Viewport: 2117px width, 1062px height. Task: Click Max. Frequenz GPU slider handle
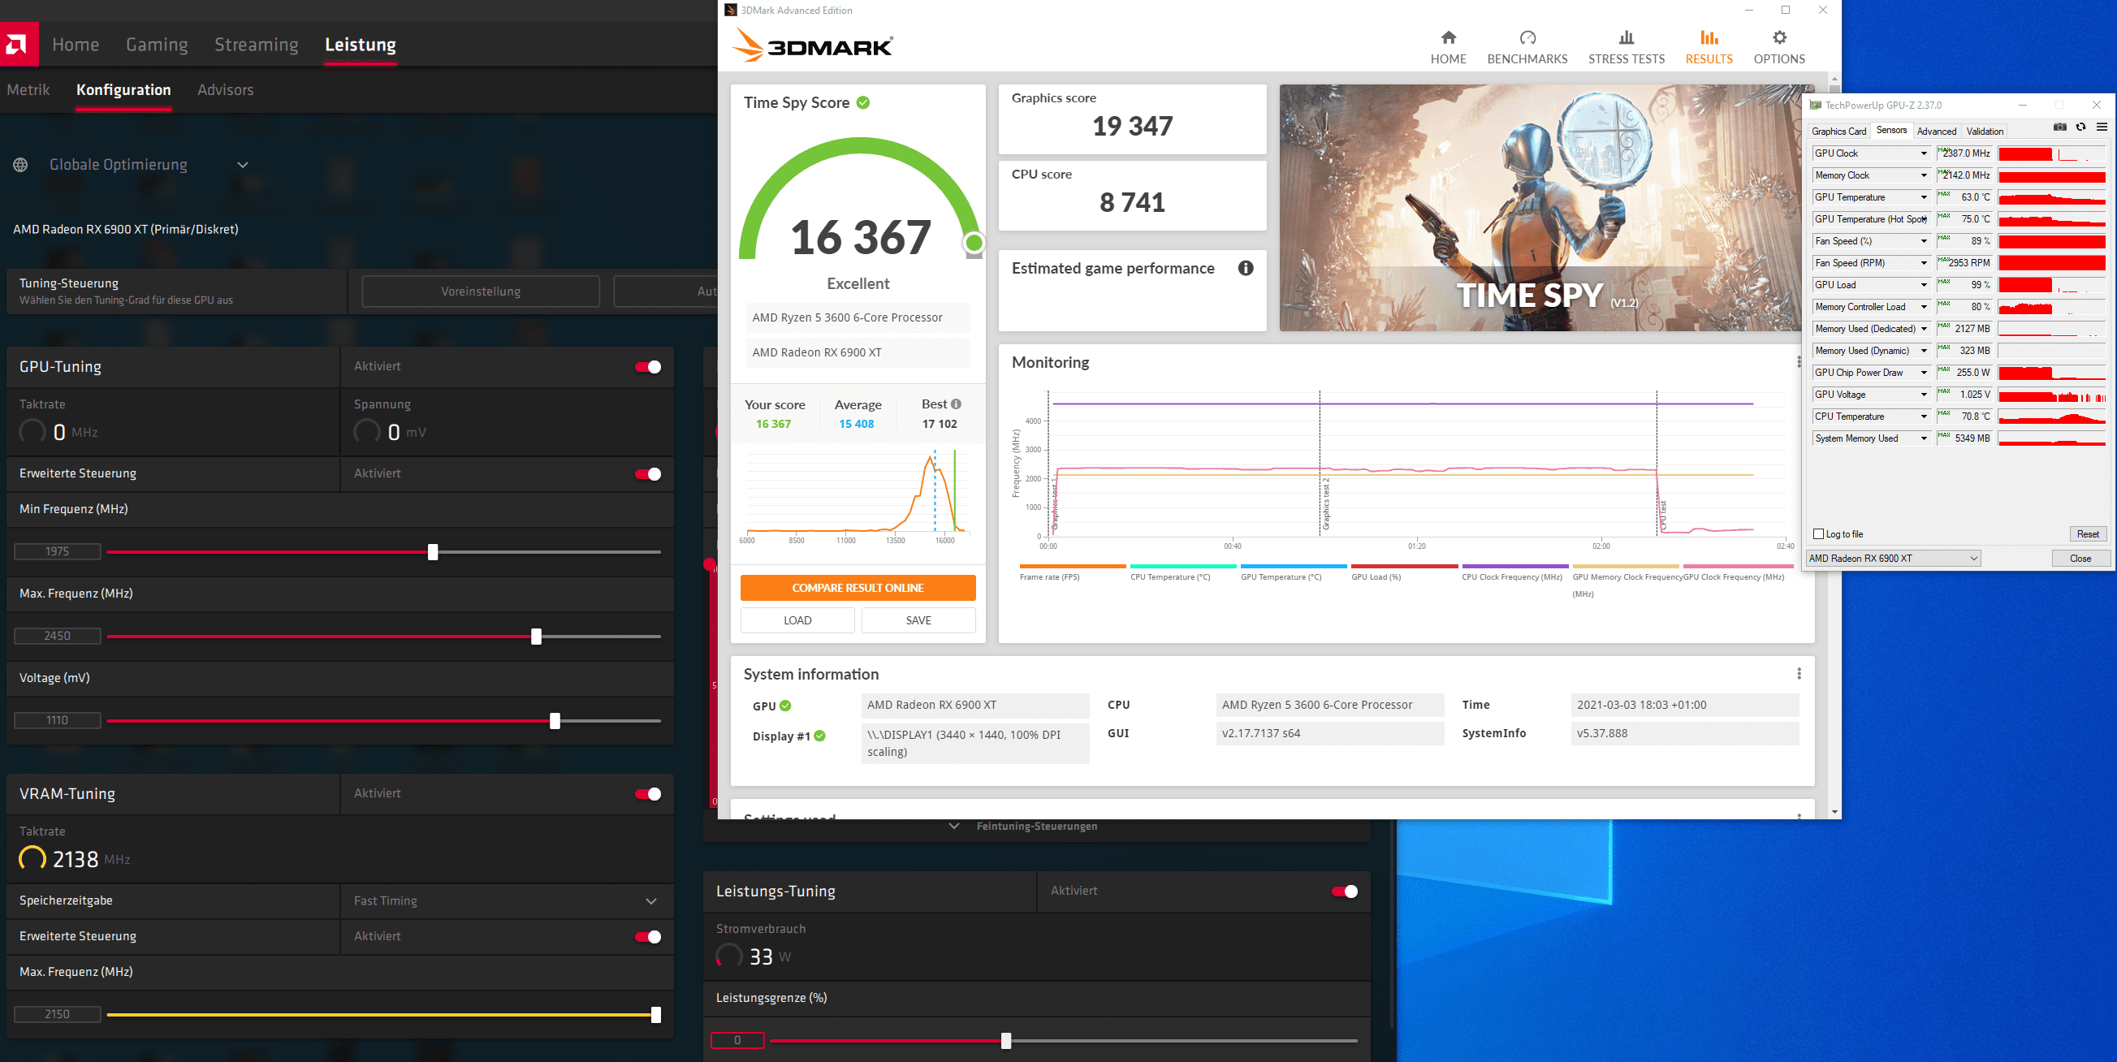[x=537, y=637]
